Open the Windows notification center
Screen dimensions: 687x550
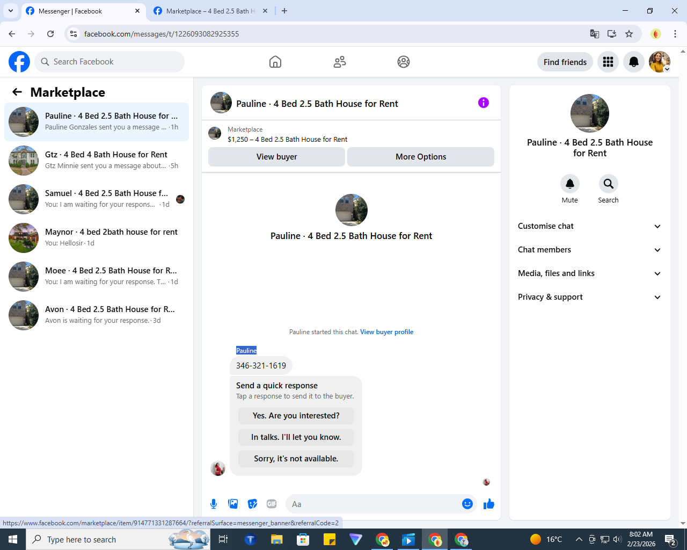670,539
